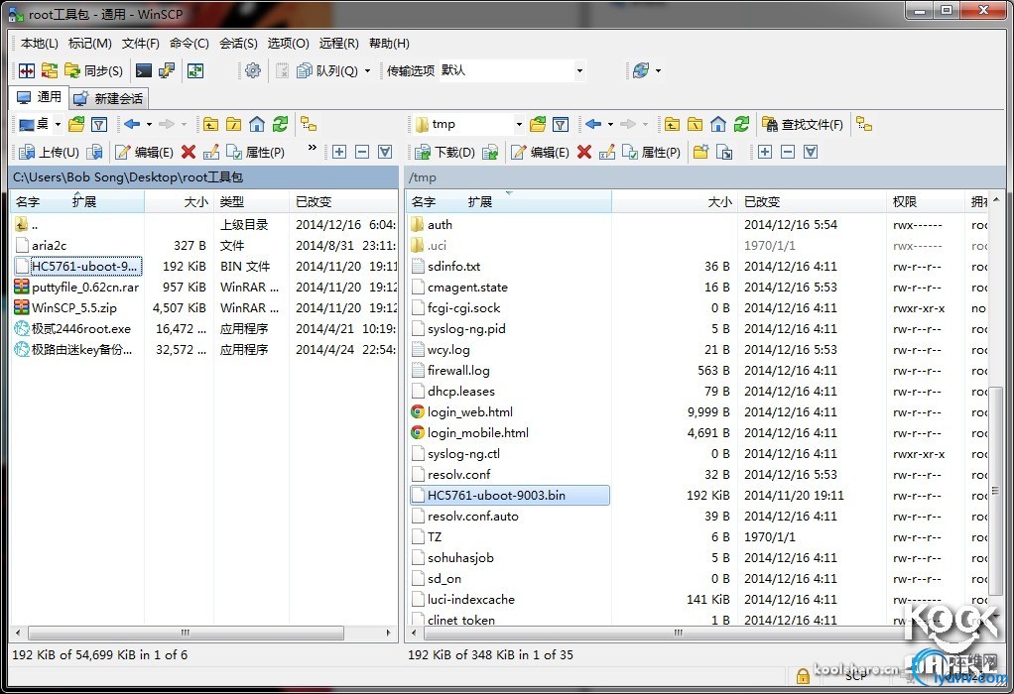This screenshot has width=1014, height=694.
Task: Go to local root directory icon
Action: click(x=233, y=124)
